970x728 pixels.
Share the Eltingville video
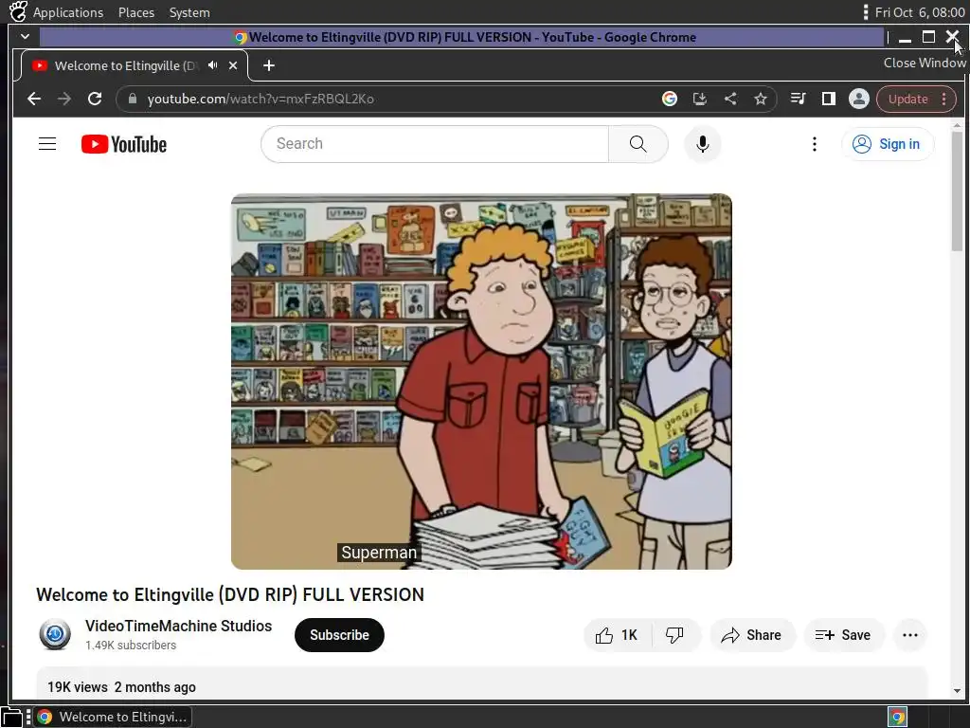(x=751, y=635)
